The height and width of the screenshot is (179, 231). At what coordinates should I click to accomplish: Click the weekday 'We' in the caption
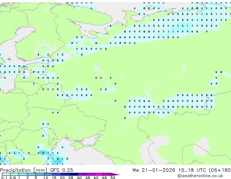pos(136,170)
